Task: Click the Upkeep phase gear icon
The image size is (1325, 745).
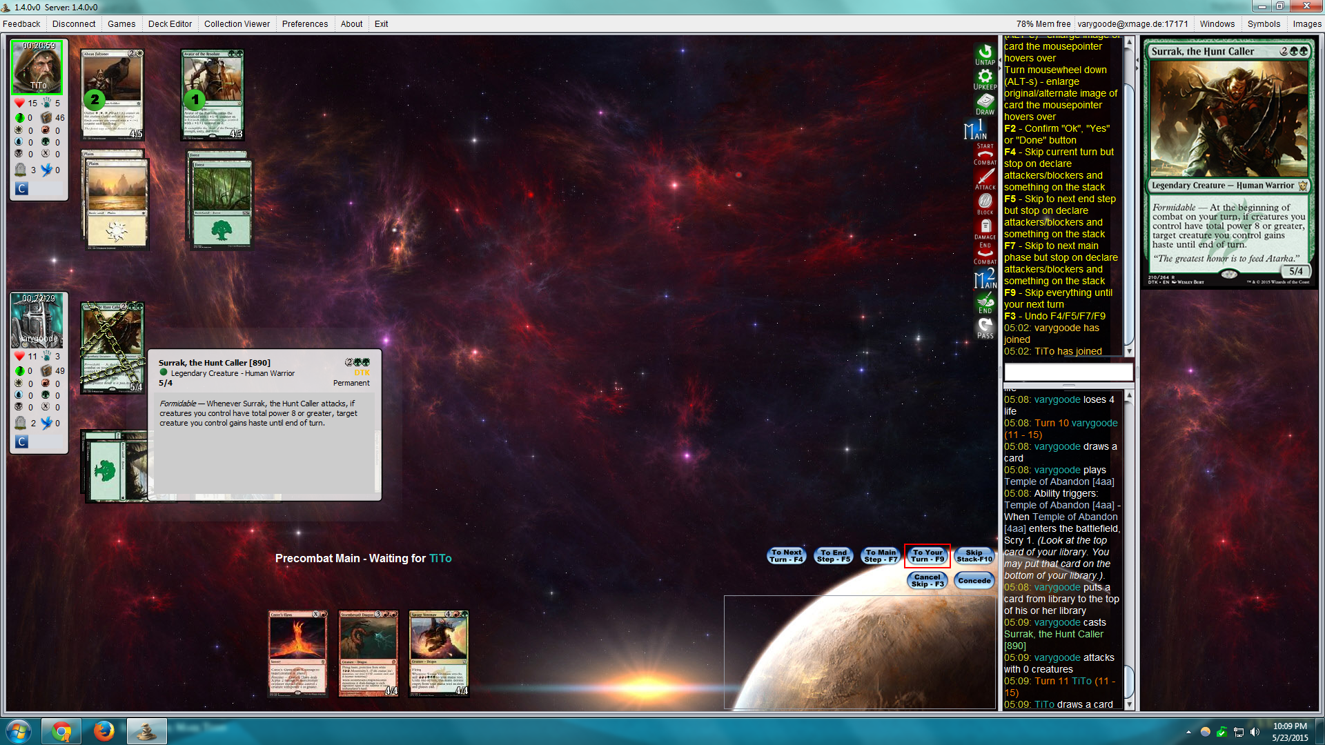Action: tap(985, 79)
